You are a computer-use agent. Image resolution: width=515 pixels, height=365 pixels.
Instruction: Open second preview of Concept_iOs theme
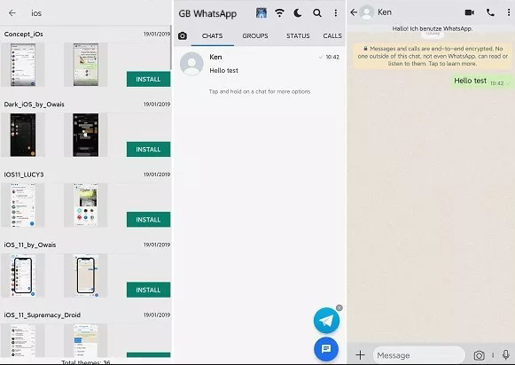[86, 65]
